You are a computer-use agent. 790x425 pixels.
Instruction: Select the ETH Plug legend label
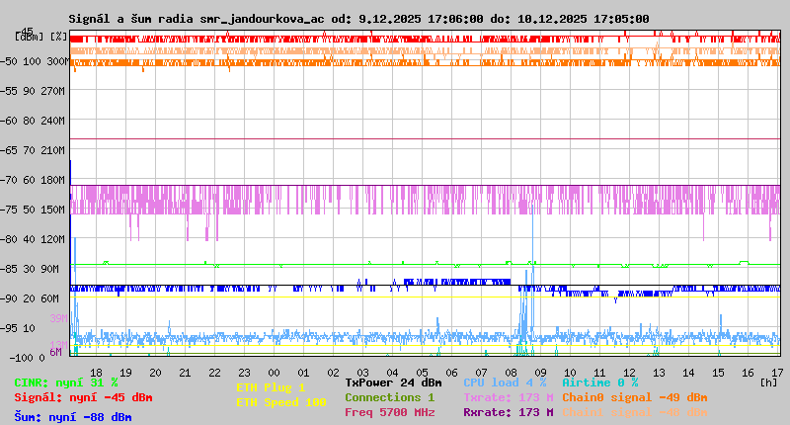[271, 387]
